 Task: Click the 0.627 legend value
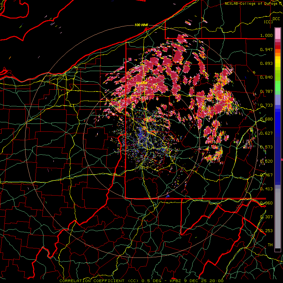tap(266, 133)
